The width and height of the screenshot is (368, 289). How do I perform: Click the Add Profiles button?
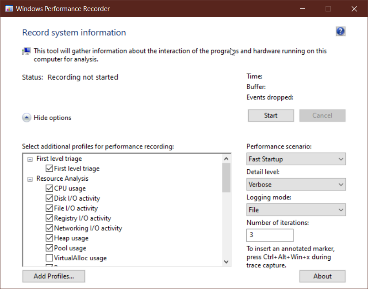coord(54,276)
